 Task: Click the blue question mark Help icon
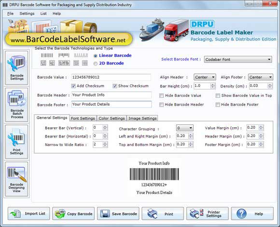[241, 214]
